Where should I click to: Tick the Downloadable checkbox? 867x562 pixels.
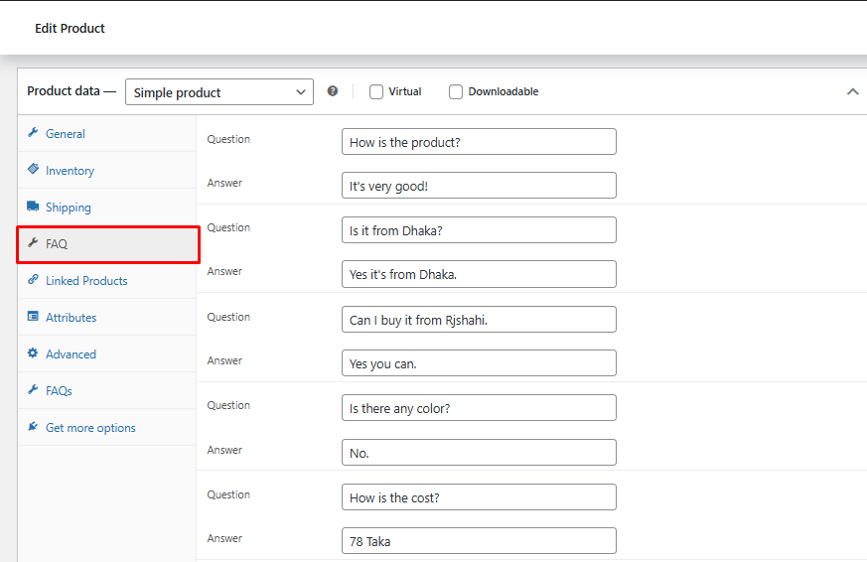(x=456, y=92)
